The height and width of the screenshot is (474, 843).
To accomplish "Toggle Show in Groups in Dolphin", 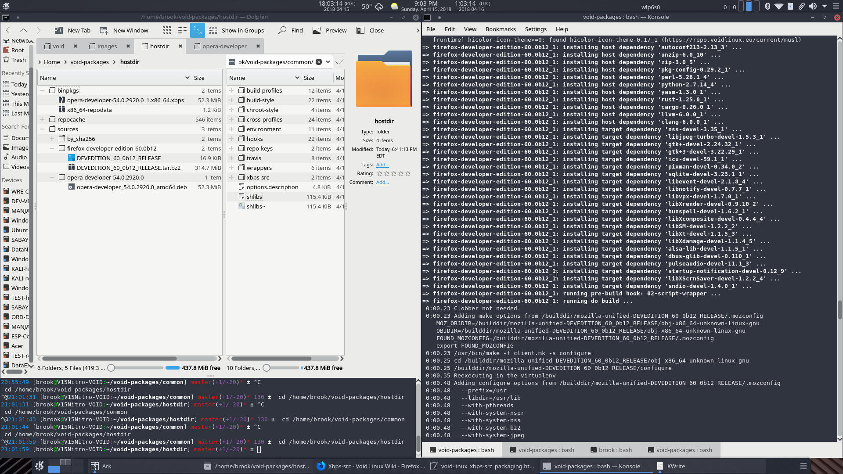I will [x=236, y=30].
